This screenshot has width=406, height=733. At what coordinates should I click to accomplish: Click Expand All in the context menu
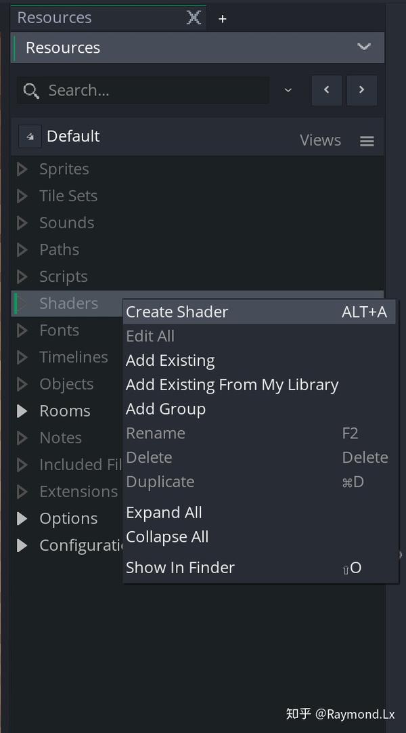click(x=164, y=512)
